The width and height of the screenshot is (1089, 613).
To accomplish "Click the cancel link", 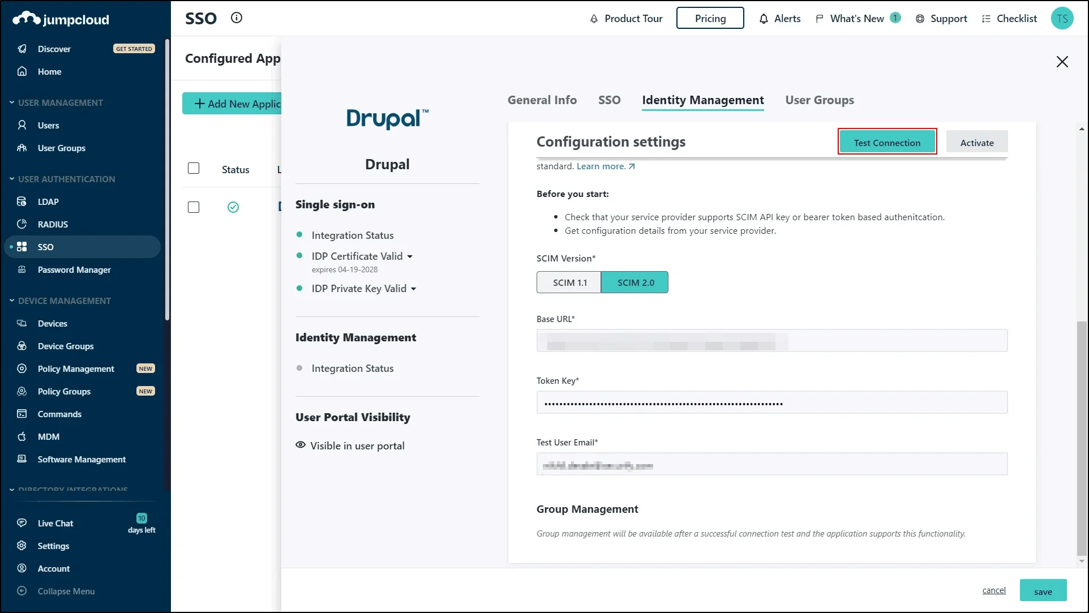I will pyautogui.click(x=994, y=590).
